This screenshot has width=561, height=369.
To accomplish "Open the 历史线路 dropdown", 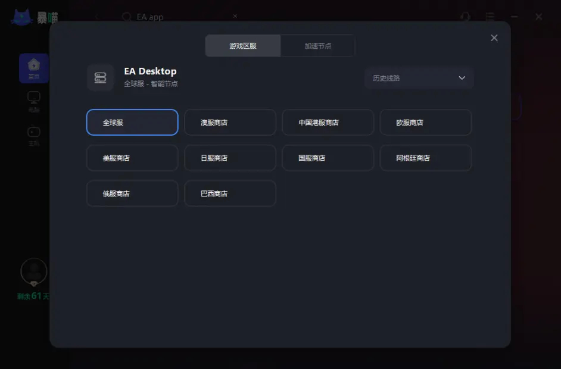I will click(419, 77).
